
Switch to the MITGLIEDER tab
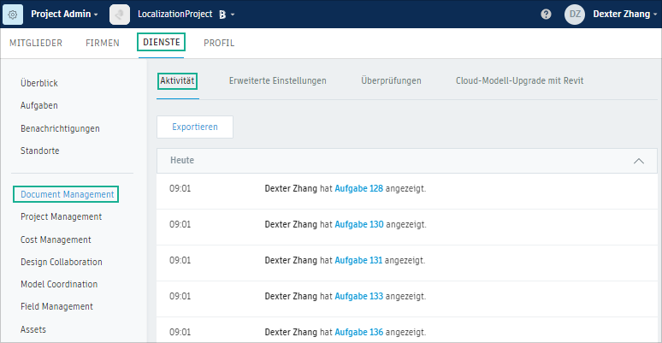[x=36, y=43]
